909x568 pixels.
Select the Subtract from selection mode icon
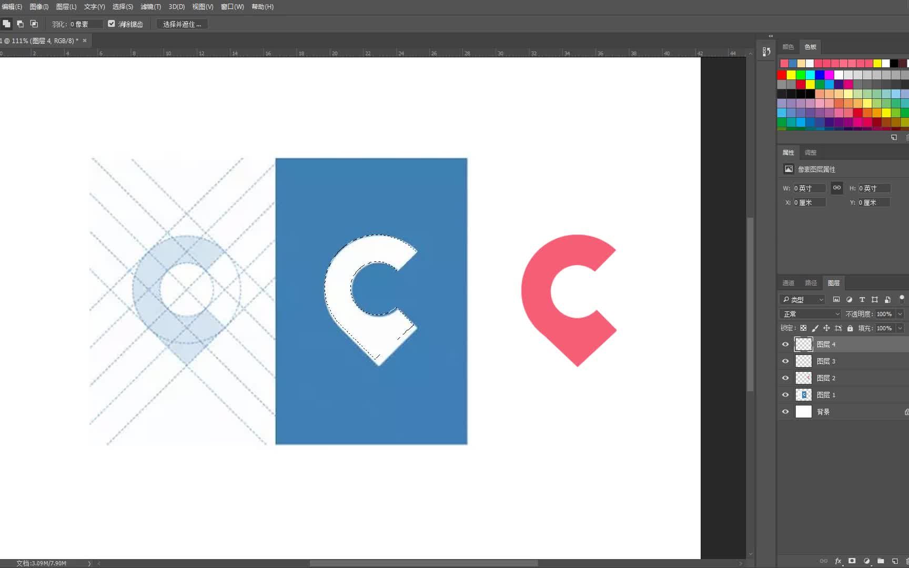[x=20, y=24]
